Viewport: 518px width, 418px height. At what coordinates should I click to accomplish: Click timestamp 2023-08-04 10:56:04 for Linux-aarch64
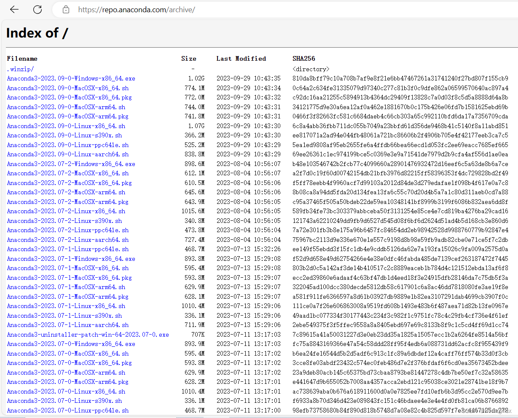click(249, 240)
